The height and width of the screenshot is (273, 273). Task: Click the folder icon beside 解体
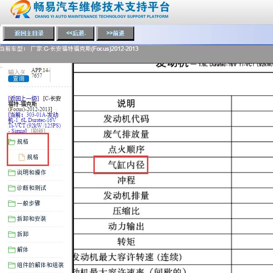coord(12,250)
